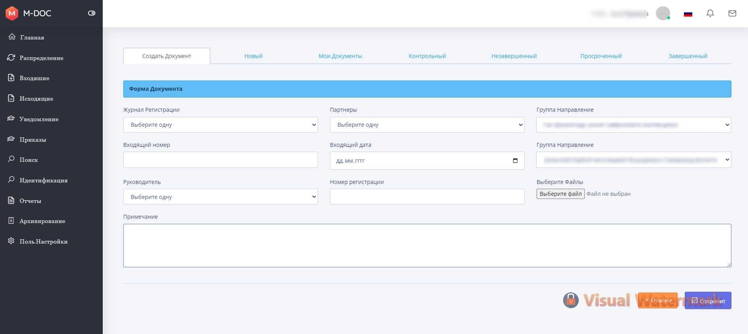This screenshot has height=334, width=748.
Task: Click the graduation cap icon beside Уведомление
Action: (x=11, y=118)
